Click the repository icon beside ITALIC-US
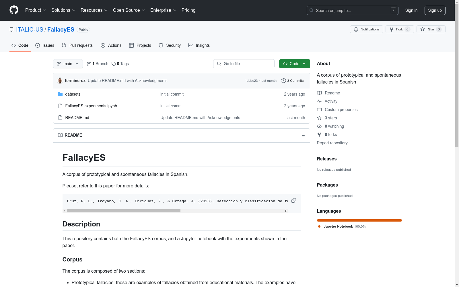 pyautogui.click(x=11, y=30)
